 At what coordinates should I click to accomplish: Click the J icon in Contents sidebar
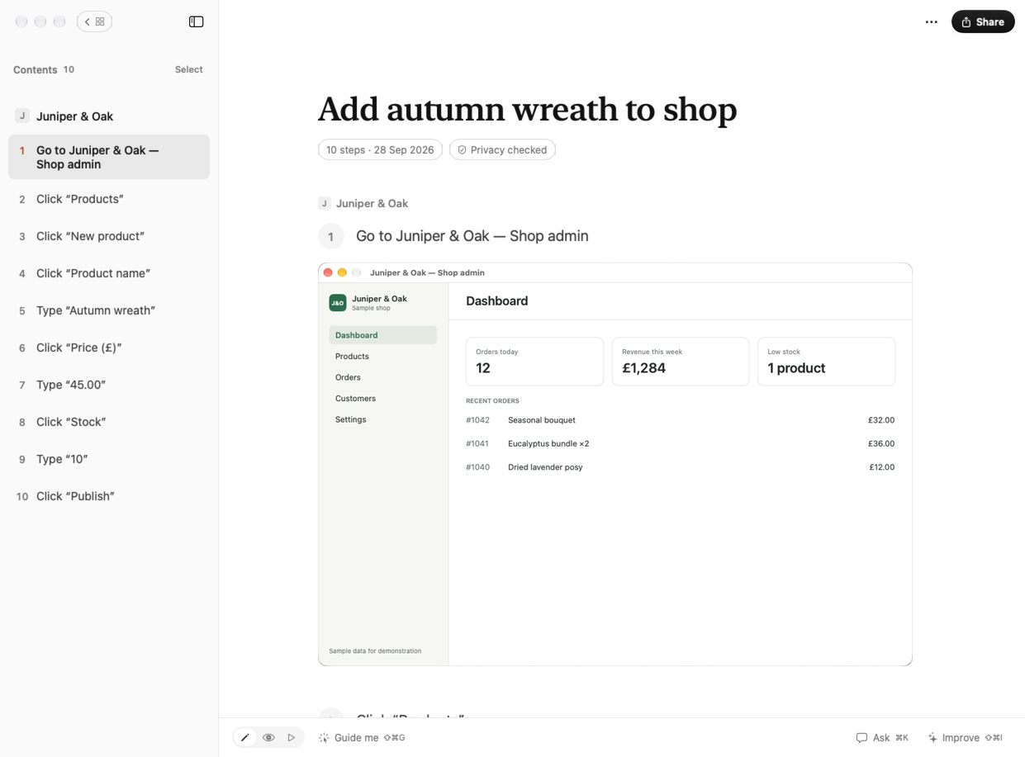(x=22, y=116)
